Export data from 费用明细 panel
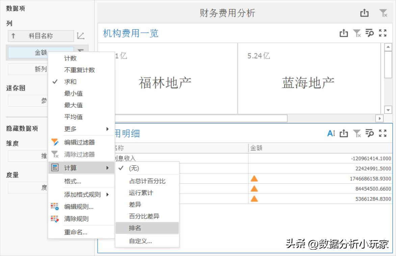 pos(344,133)
